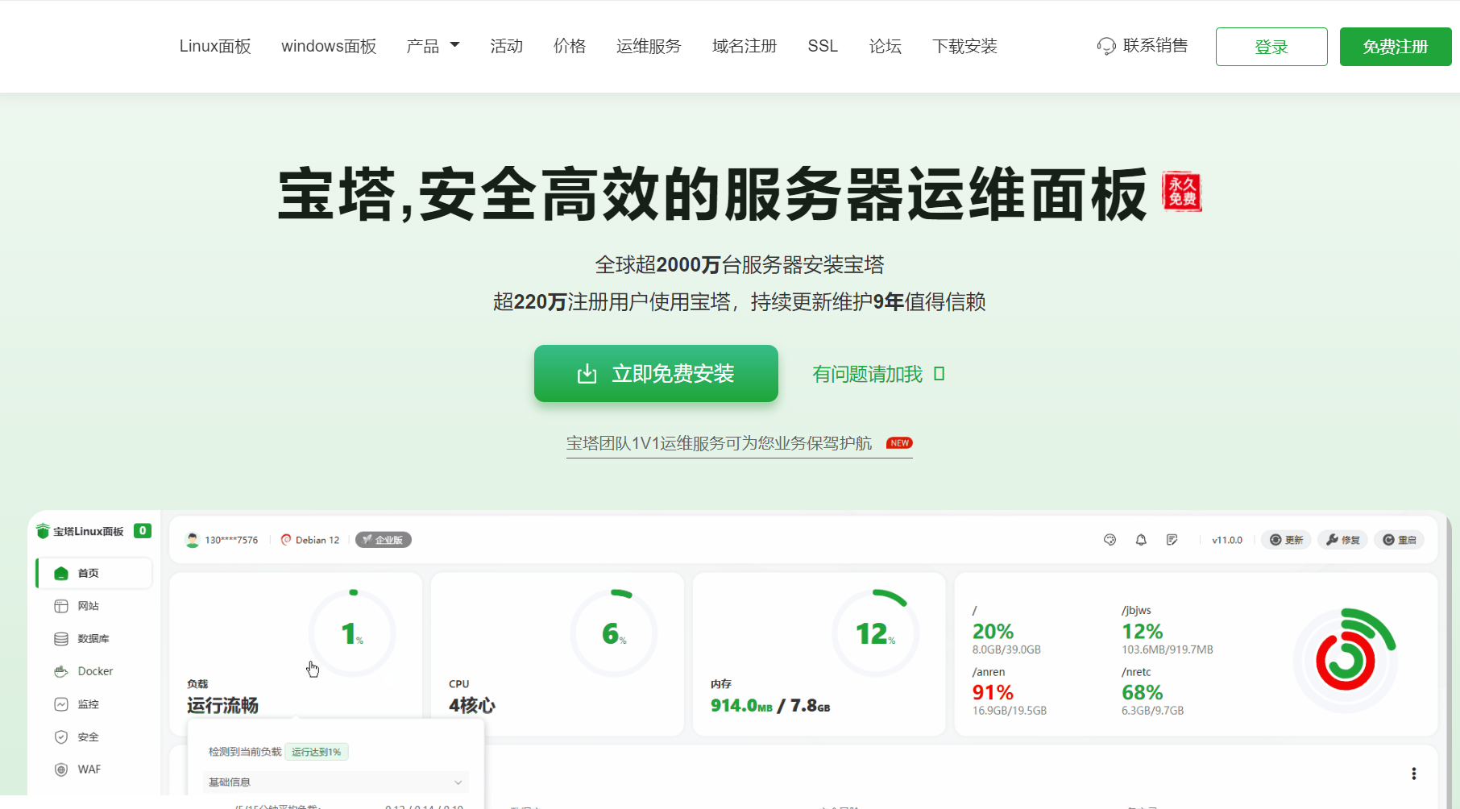
Task: Click the 运行达到1% tag in popup
Action: [x=316, y=752]
